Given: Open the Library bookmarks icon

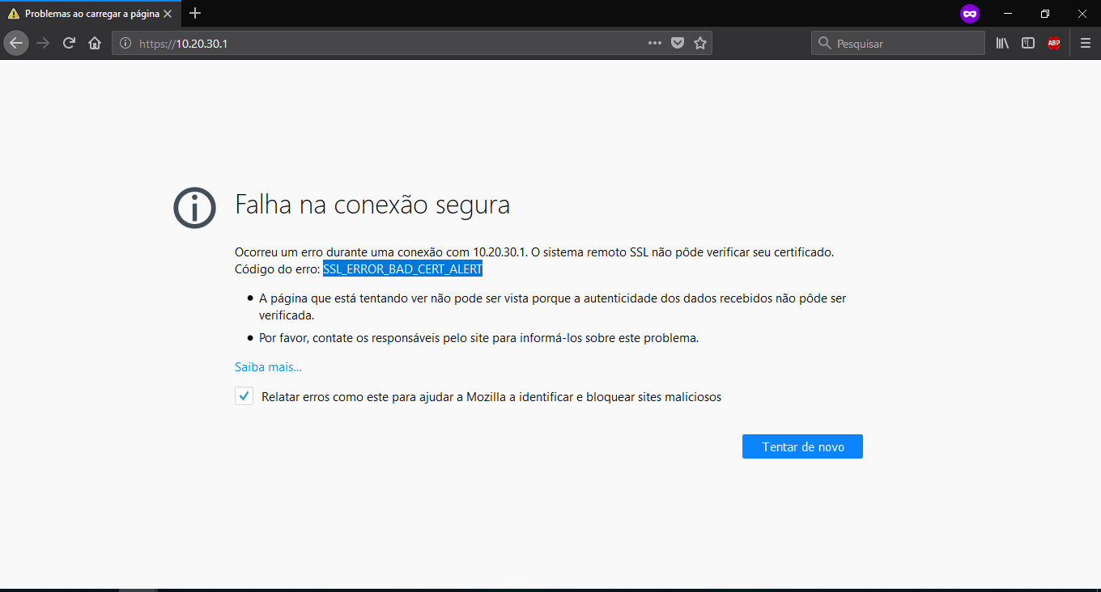Looking at the screenshot, I should (x=1002, y=44).
